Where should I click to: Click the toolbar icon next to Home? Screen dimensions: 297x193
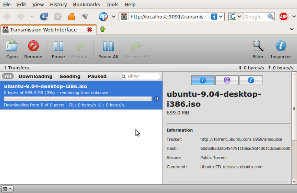pyautogui.click(x=85, y=17)
